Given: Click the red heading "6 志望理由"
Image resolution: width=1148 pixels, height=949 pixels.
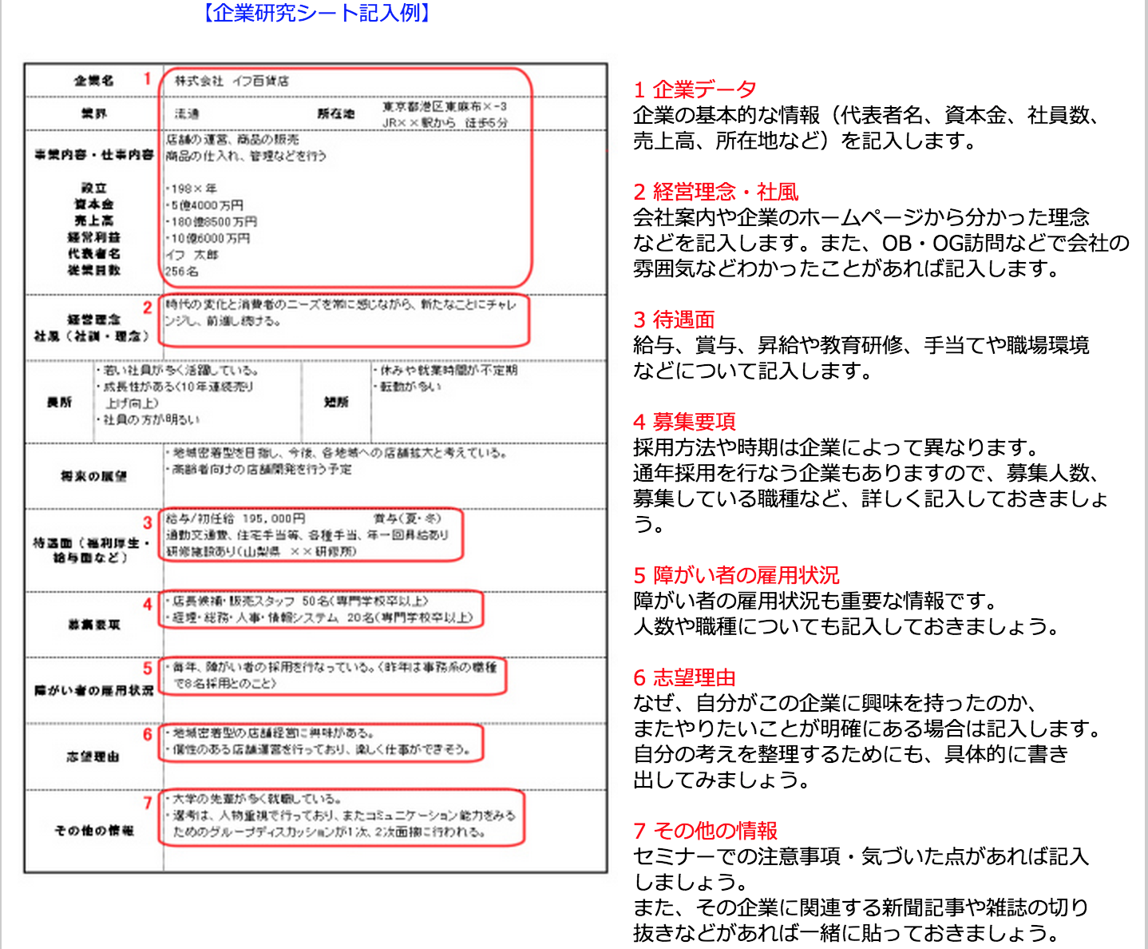Looking at the screenshot, I should [x=684, y=677].
